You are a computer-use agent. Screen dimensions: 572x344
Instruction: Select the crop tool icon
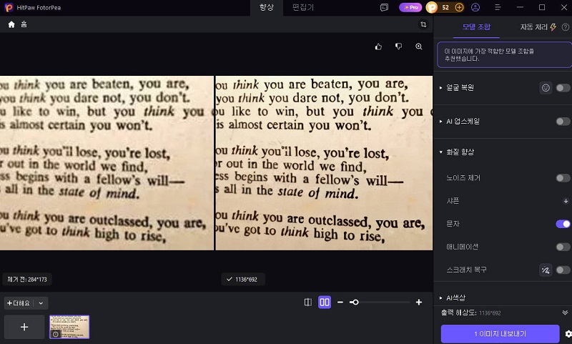click(423, 24)
